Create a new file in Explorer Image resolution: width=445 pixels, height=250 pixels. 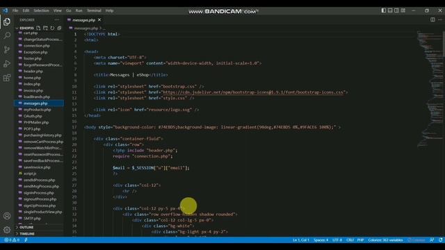pos(38,28)
